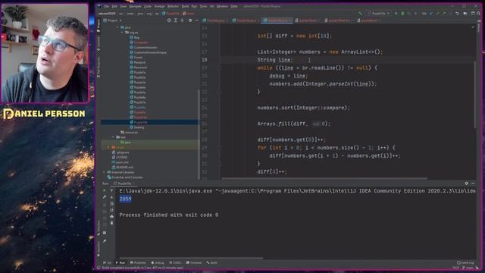485x273 pixels.
Task: Click the wrench icon in Run panel sidebar
Action: [x=105, y=197]
